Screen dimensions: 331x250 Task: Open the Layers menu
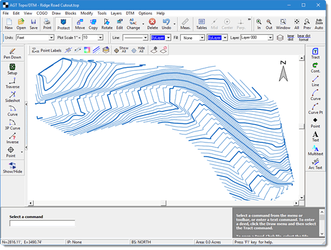click(116, 13)
